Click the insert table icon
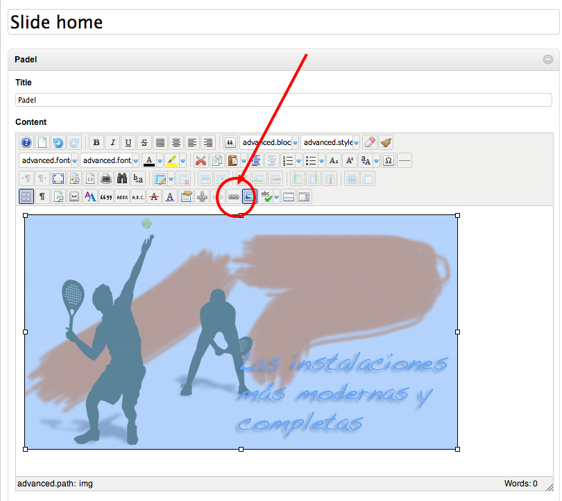Viewport: 562px width, 501px height. 160,178
